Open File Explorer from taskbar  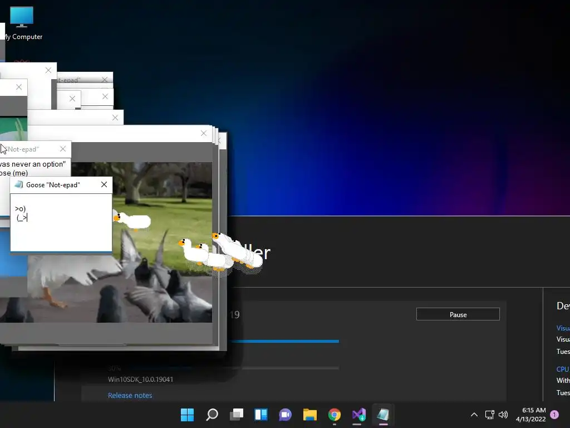point(310,415)
